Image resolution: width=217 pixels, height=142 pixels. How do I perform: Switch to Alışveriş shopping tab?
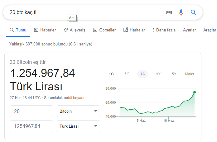point(74,30)
